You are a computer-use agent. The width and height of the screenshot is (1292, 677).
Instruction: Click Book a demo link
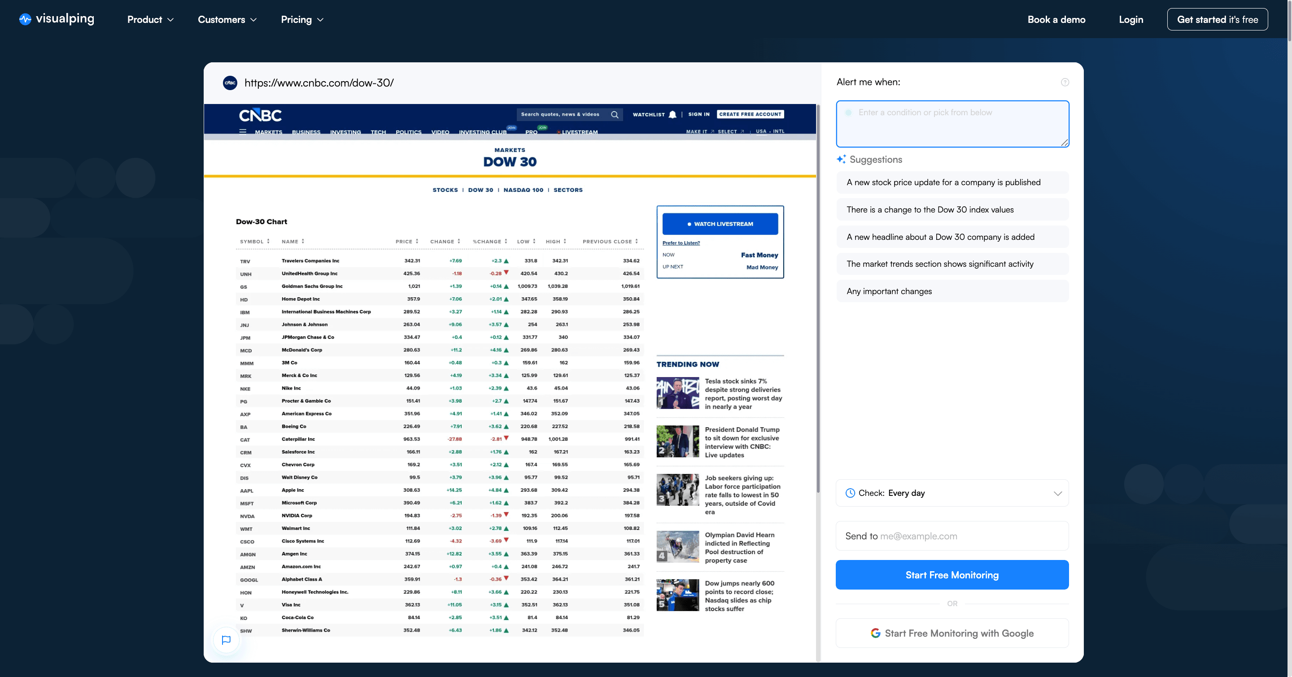(x=1056, y=20)
